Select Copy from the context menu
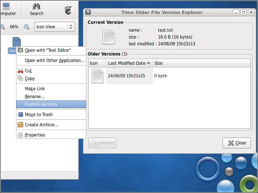This screenshot has width=258, height=193. pyautogui.click(x=51, y=78)
